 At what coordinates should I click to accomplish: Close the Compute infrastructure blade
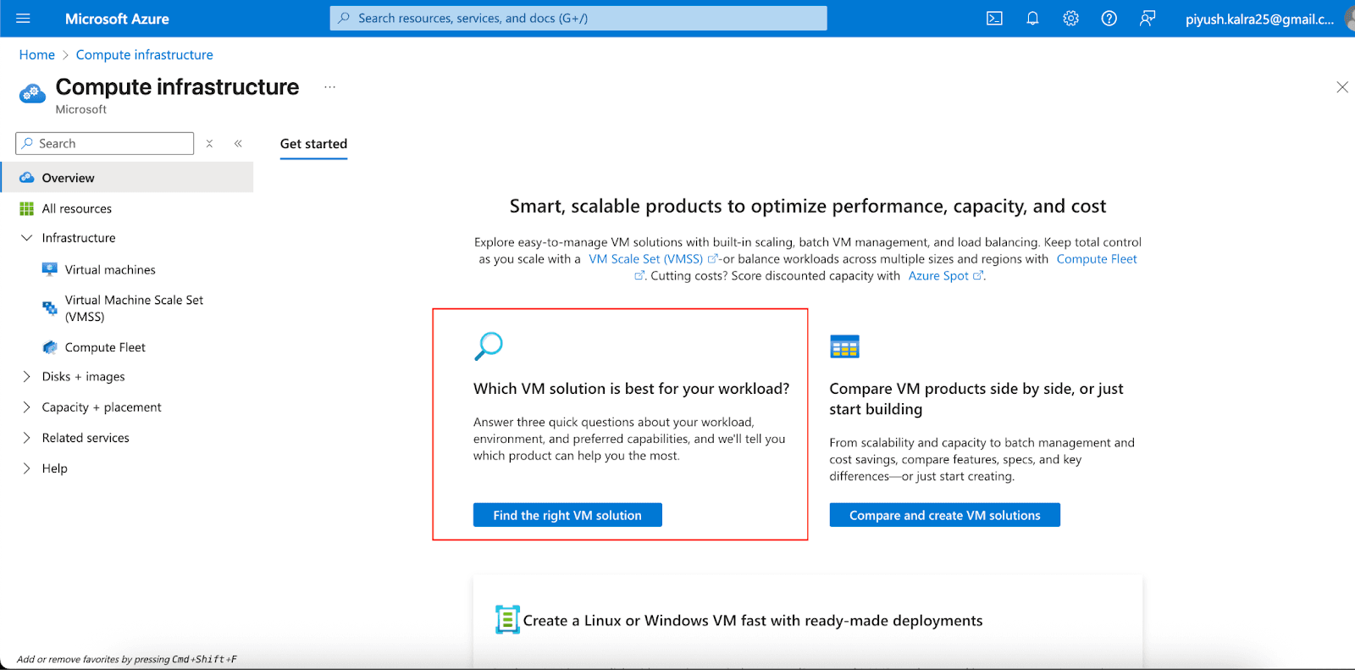click(1341, 87)
